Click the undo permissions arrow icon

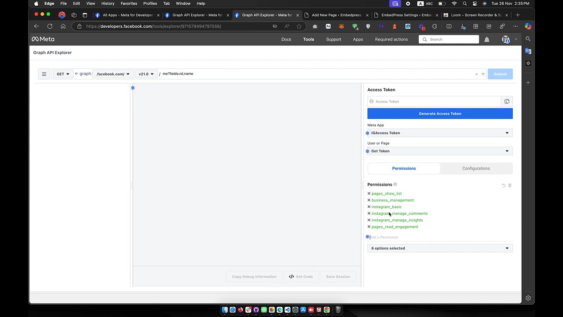pos(504,185)
